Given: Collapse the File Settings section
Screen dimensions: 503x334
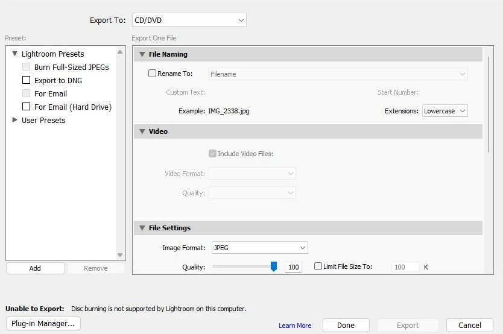Looking at the screenshot, I should pyautogui.click(x=142, y=228).
